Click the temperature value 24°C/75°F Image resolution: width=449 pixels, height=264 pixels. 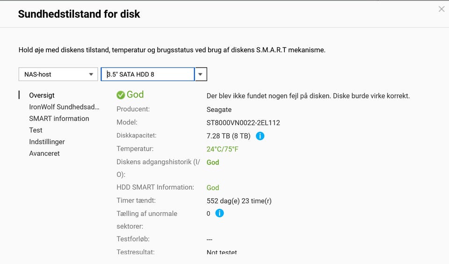pos(223,149)
